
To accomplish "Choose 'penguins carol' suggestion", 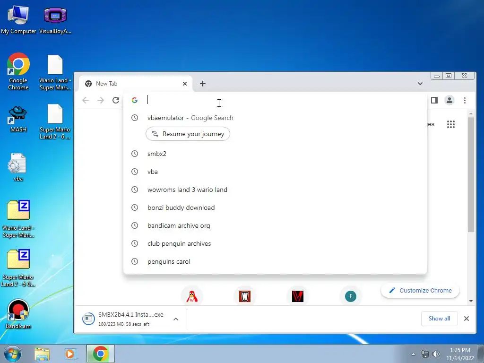I will (275, 261).
